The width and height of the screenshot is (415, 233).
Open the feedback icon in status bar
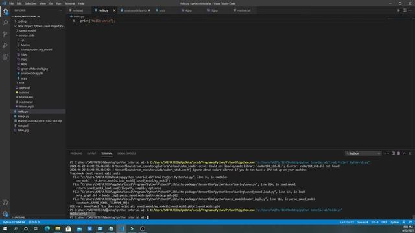click(404, 222)
